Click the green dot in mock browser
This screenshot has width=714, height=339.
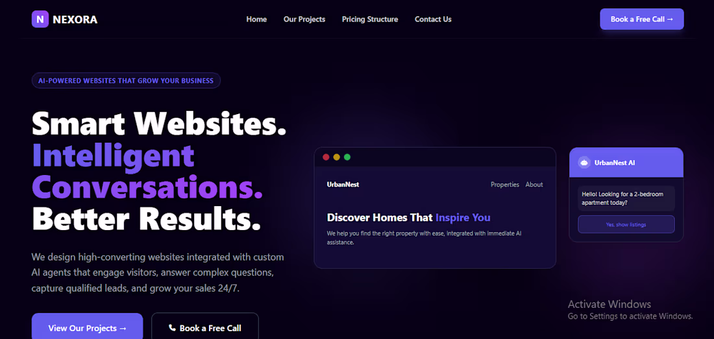[347, 158]
